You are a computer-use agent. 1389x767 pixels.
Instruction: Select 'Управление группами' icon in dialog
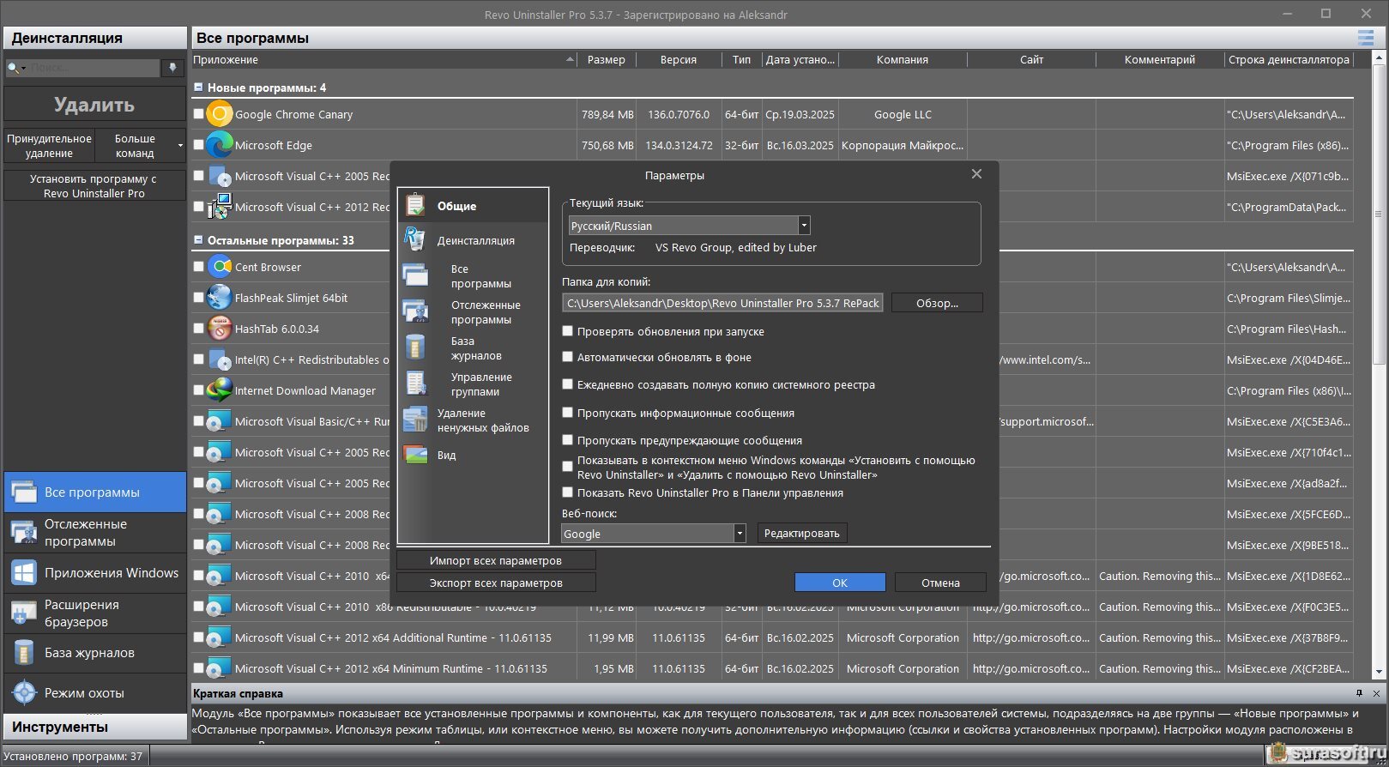[415, 383]
